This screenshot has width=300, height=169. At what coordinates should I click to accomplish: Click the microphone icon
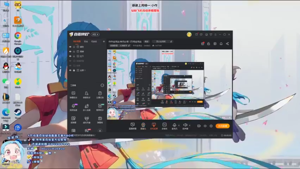pyautogui.click(x=174, y=125)
